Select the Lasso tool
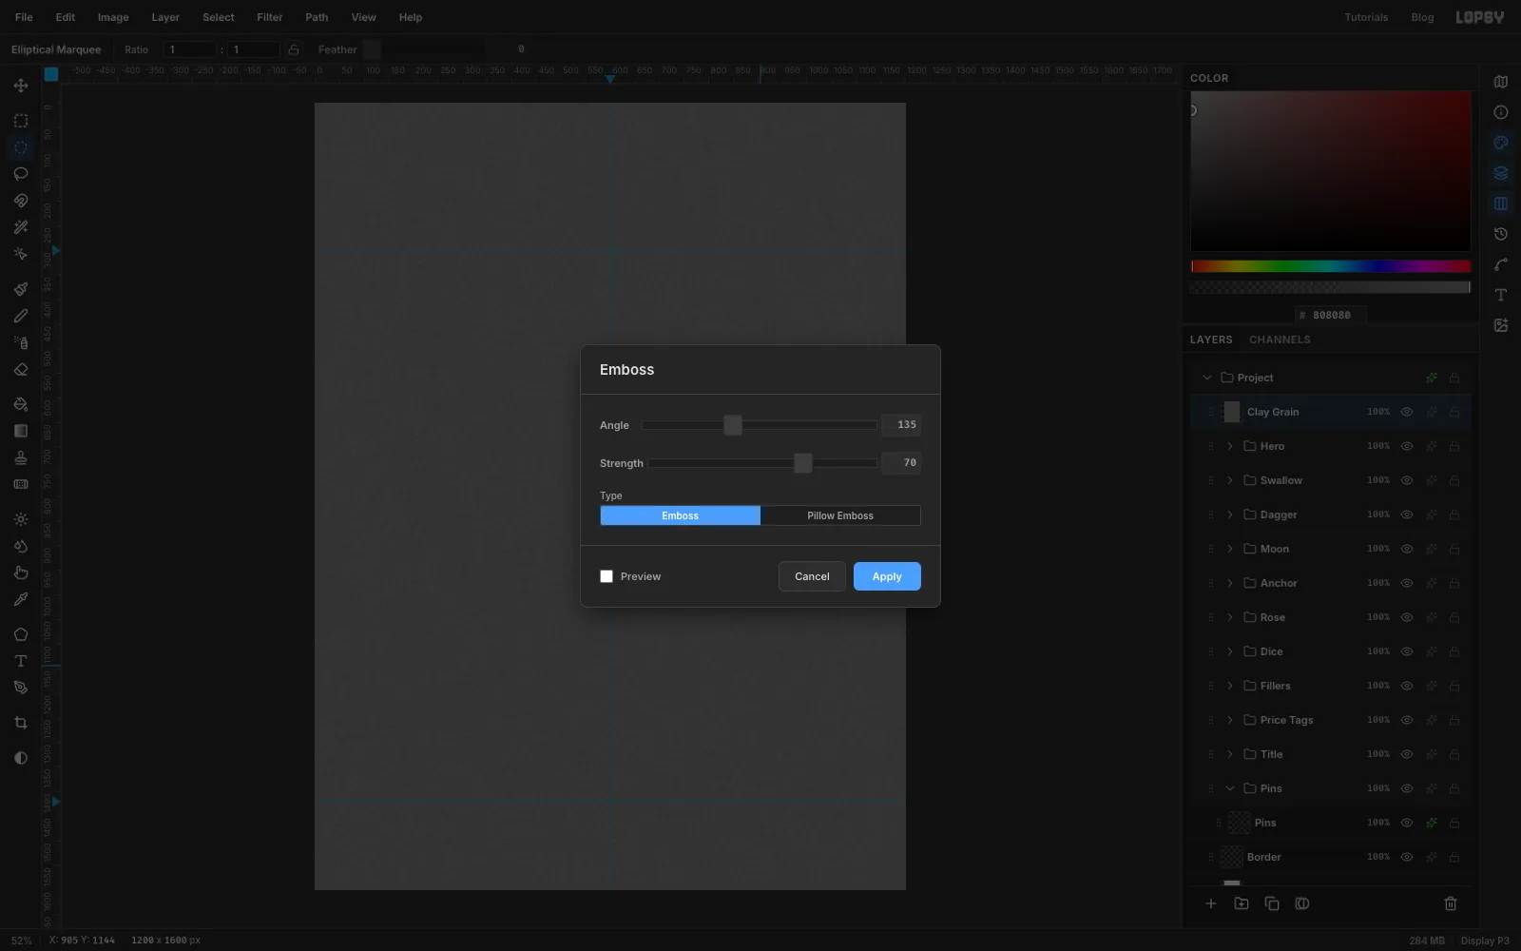The width and height of the screenshot is (1521, 951). click(x=21, y=174)
